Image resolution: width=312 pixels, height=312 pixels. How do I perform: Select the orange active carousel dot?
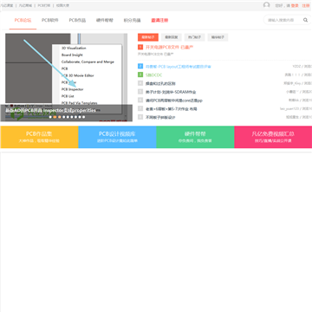pyautogui.click(x=55, y=117)
